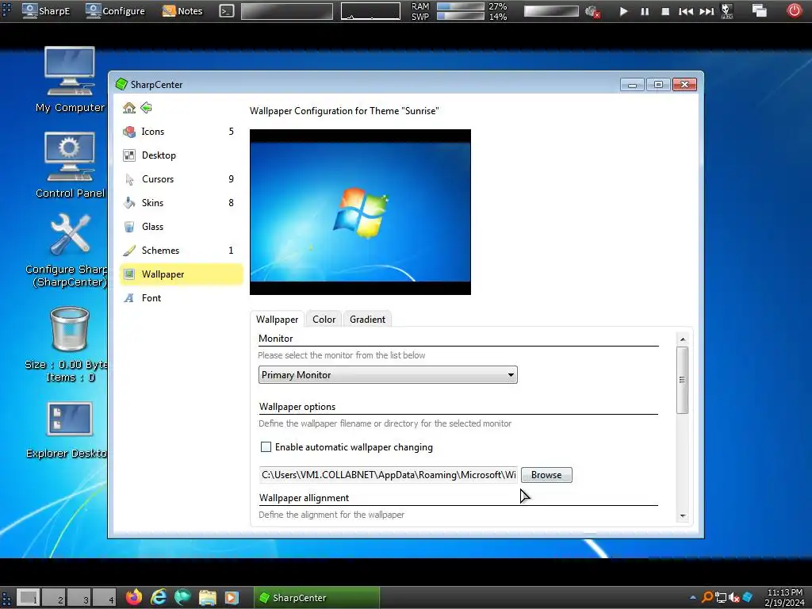The image size is (812, 609).
Task: Open the SharpE menu in top bar
Action: (45, 11)
